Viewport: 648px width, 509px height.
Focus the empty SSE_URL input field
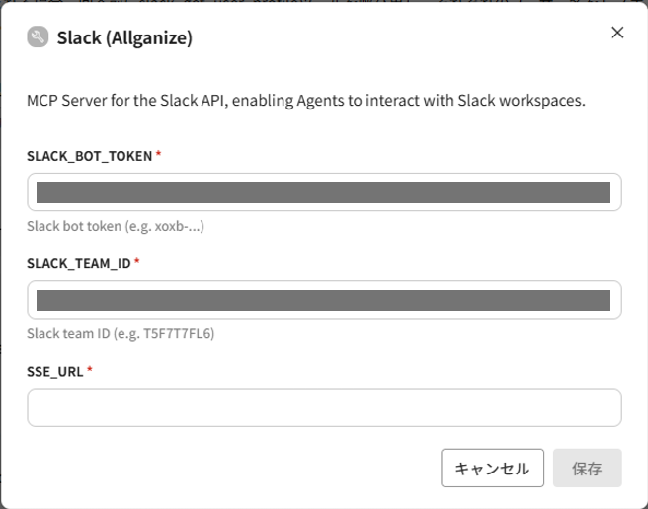click(x=324, y=407)
